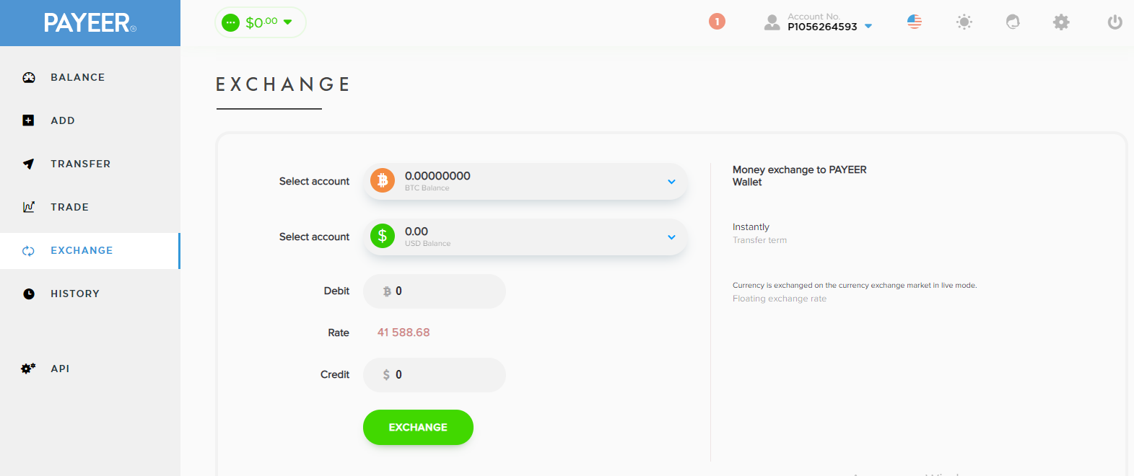Select the Exchange menu item
Screen dimensions: 1134x476
click(x=90, y=250)
